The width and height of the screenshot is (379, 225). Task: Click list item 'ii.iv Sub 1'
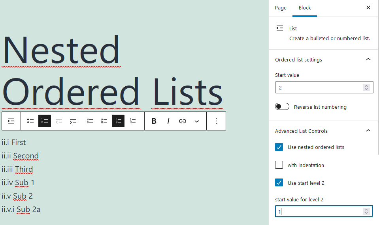(18, 182)
